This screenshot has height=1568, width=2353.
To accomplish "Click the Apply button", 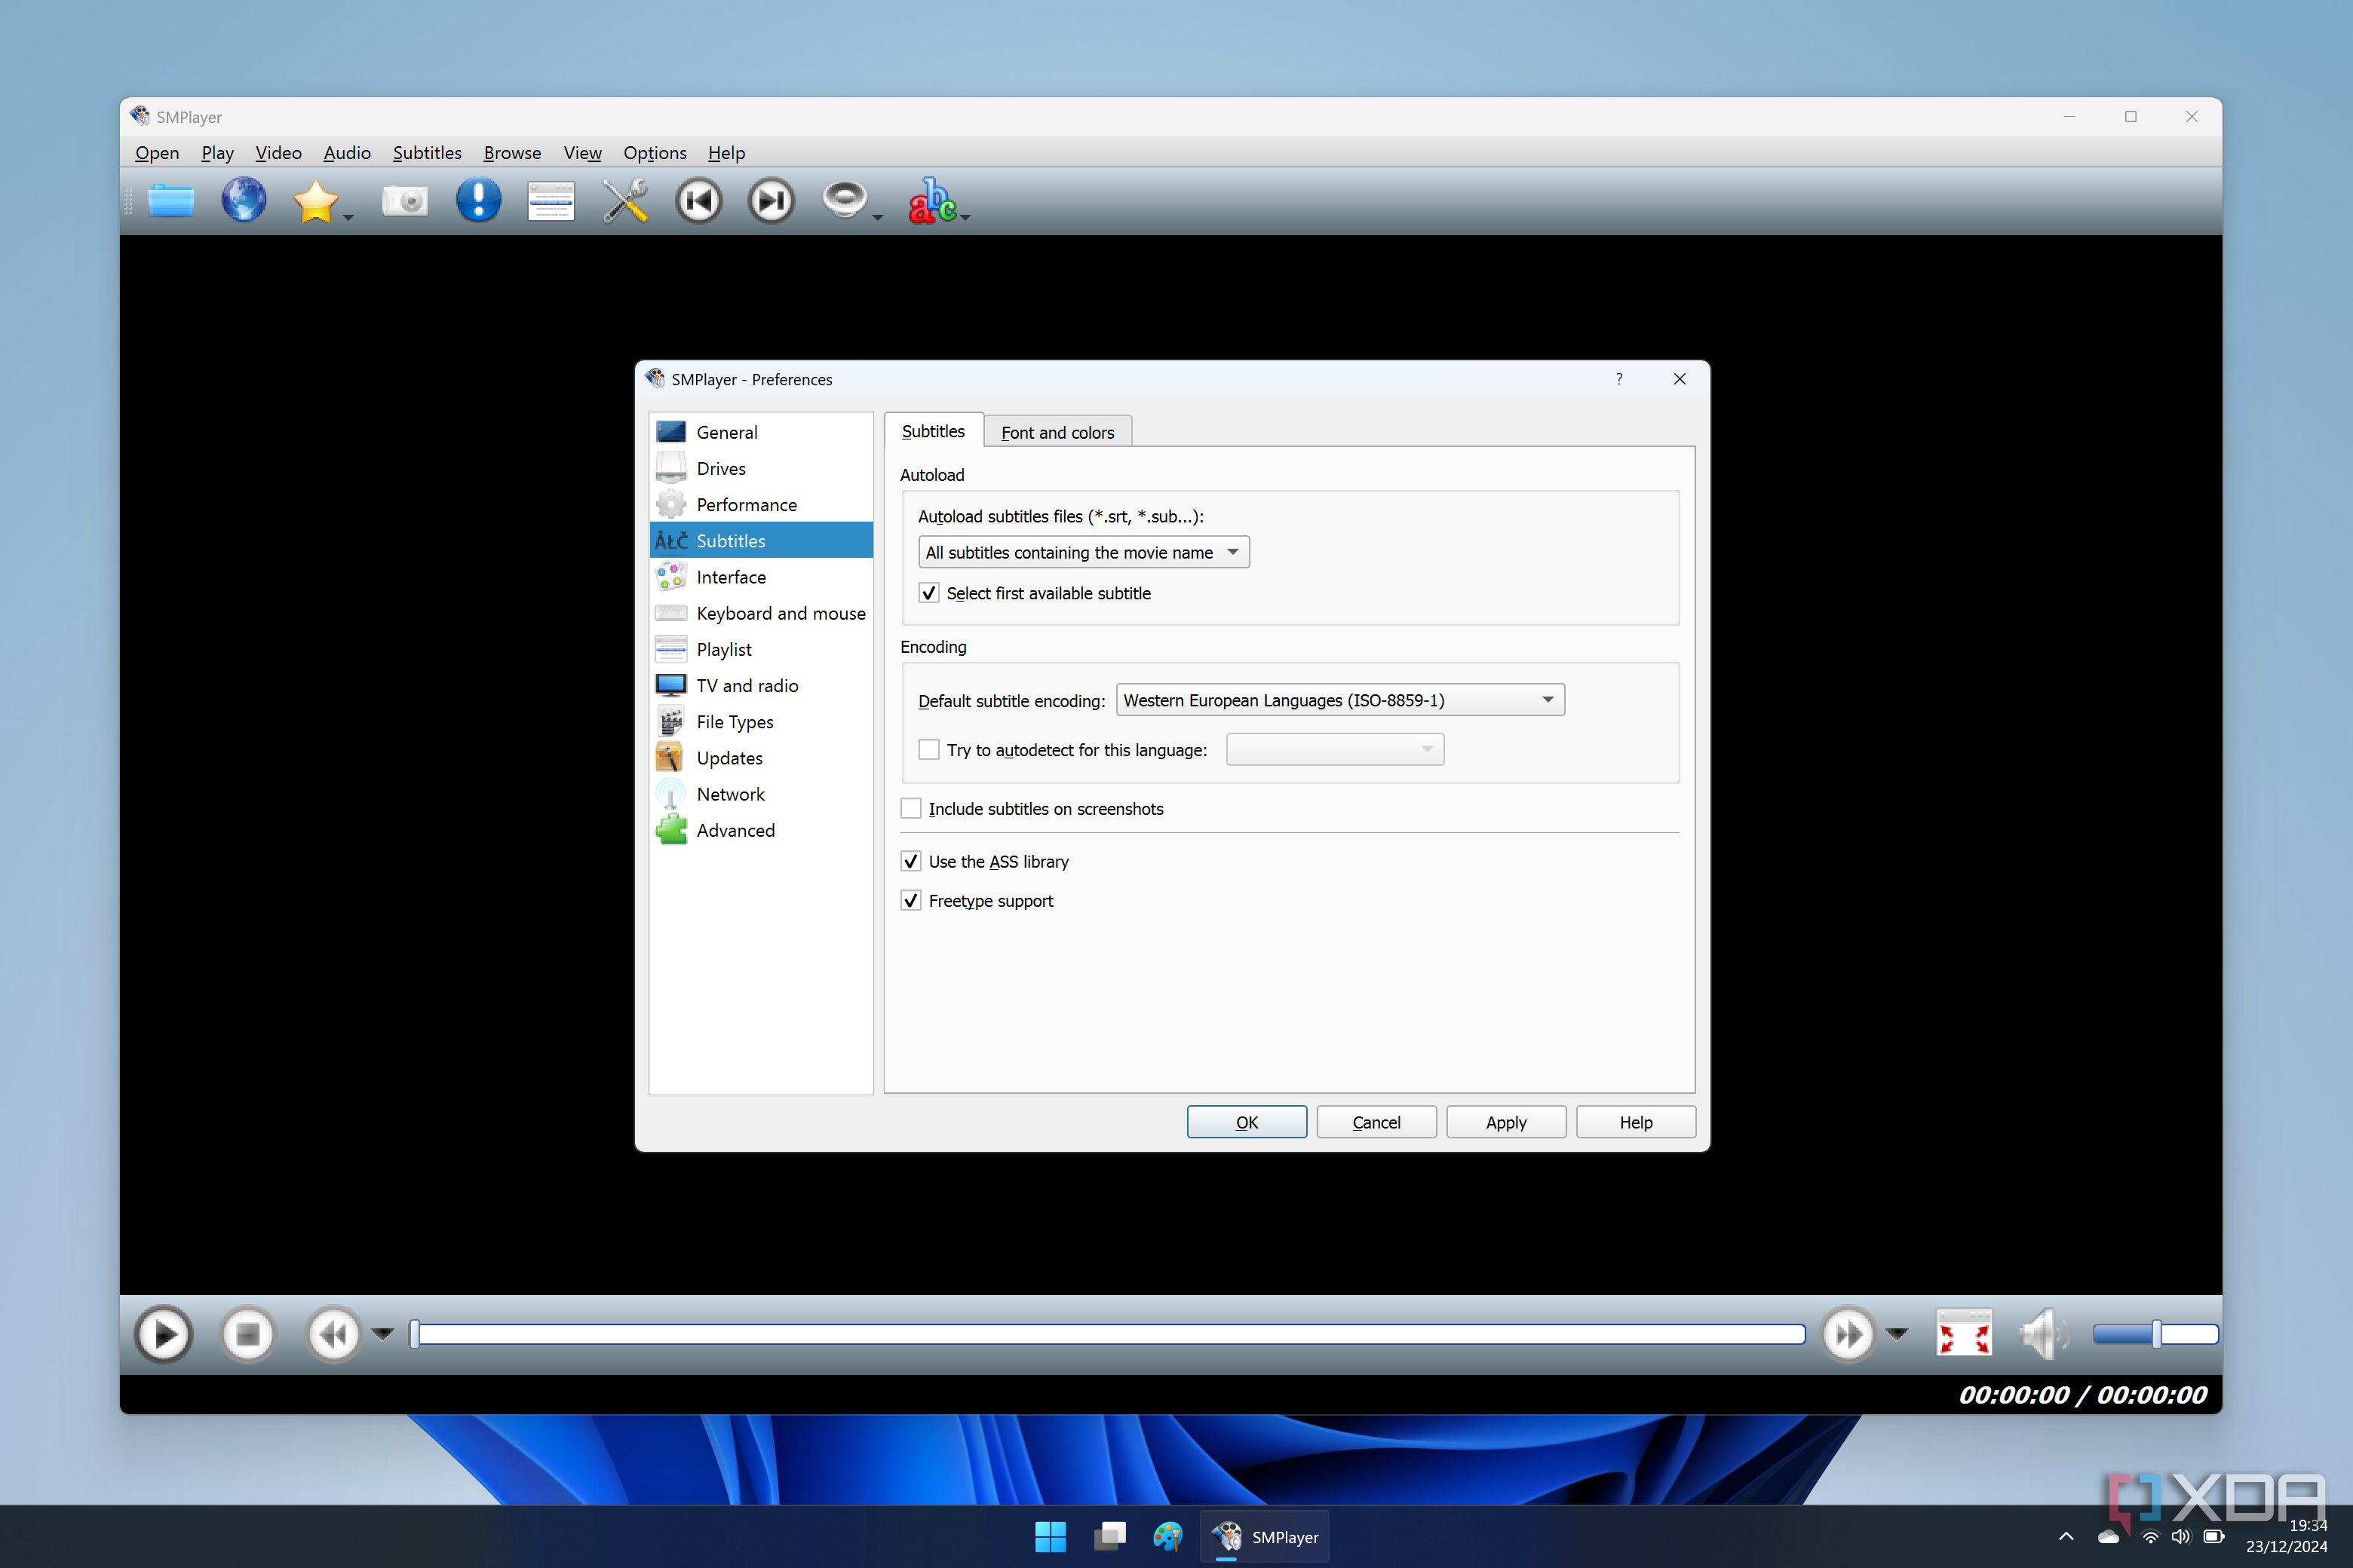I will coord(1505,1122).
